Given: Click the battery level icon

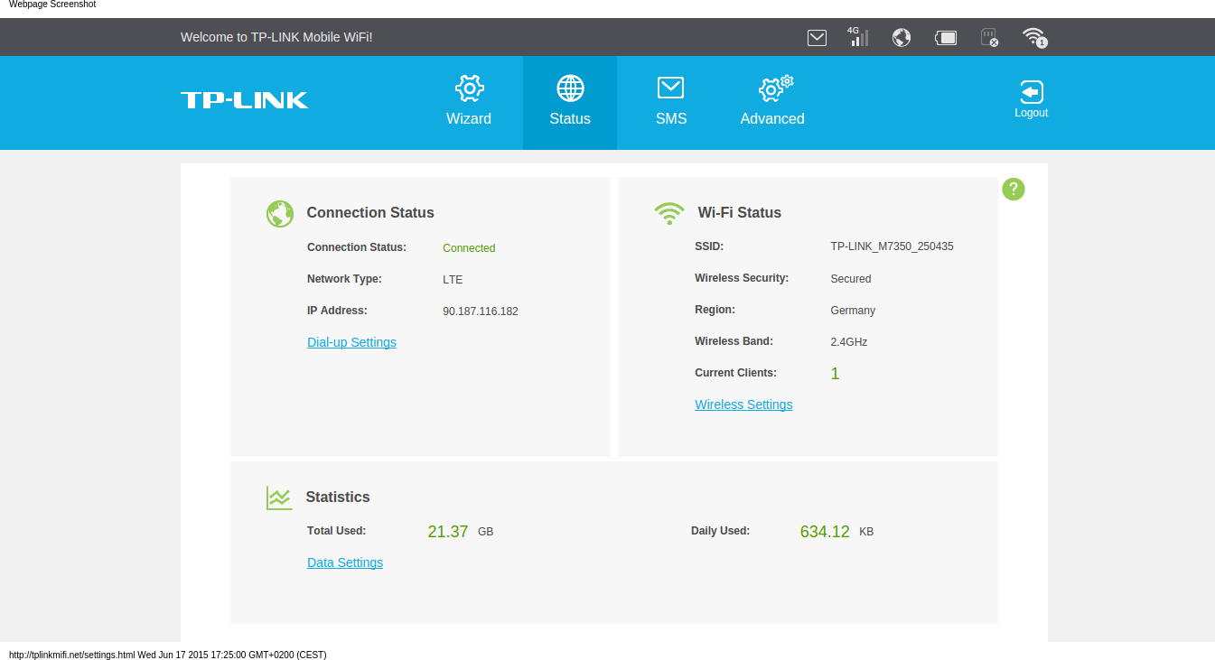Looking at the screenshot, I should pyautogui.click(x=945, y=37).
